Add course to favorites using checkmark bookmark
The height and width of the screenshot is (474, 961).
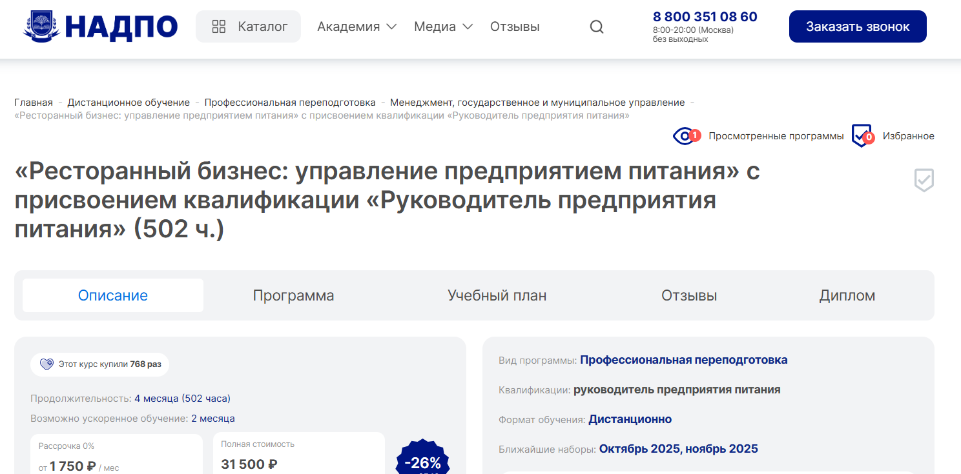924,181
